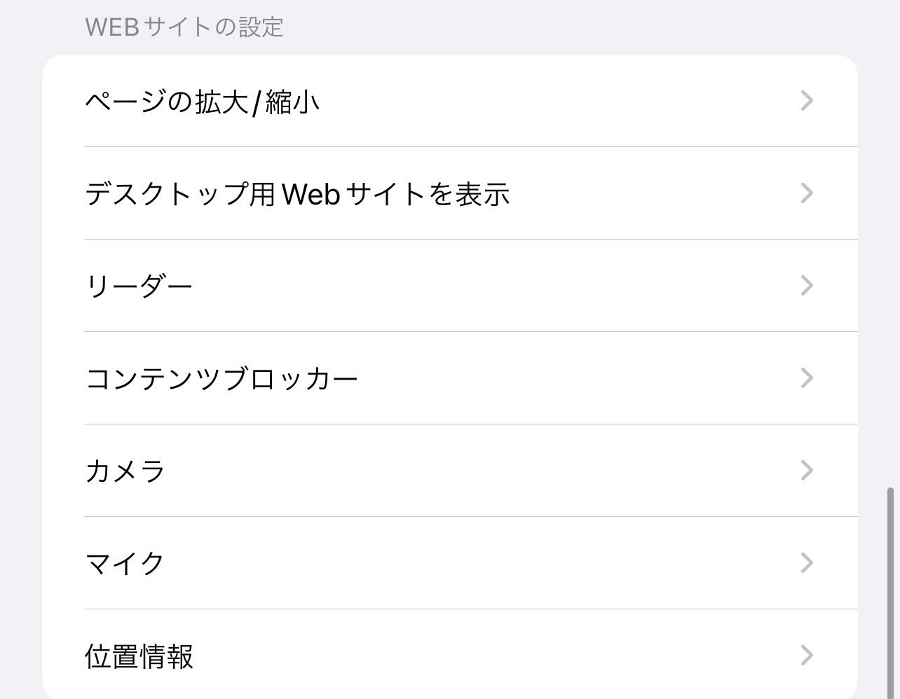Image resolution: width=900 pixels, height=699 pixels.
Task: Open デスクトップ用Webサイトを表示 option
Action: (297, 194)
